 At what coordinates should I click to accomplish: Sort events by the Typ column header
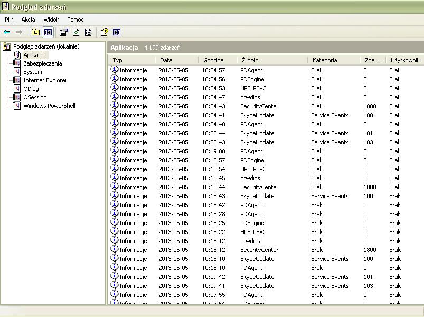pos(131,60)
